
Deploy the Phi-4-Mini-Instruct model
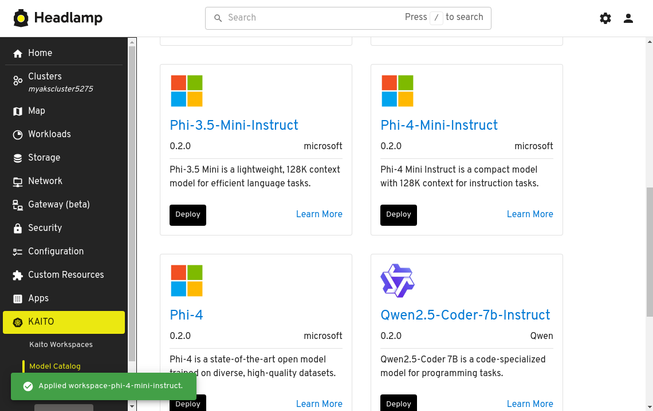(x=398, y=215)
